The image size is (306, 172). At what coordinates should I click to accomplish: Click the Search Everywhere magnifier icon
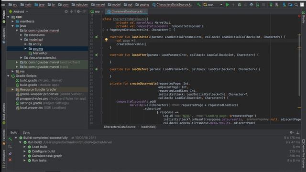click(296, 4)
